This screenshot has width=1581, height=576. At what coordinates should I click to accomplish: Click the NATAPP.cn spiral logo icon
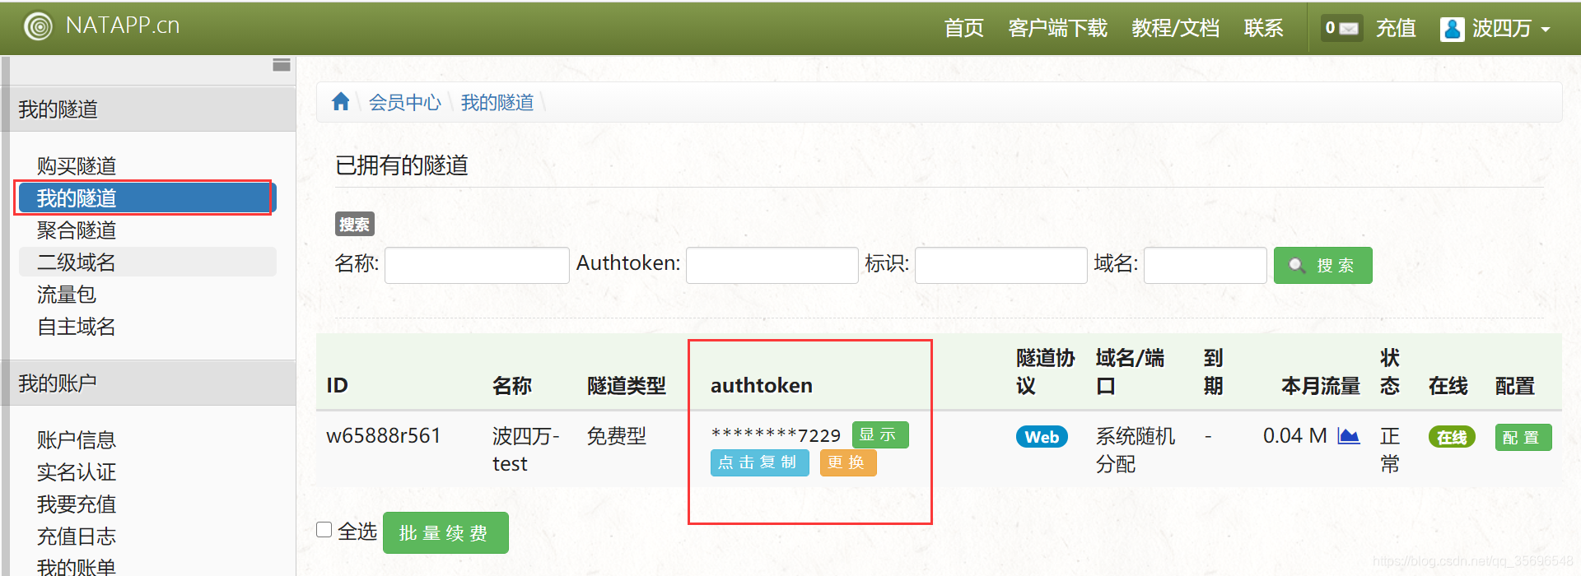click(38, 26)
